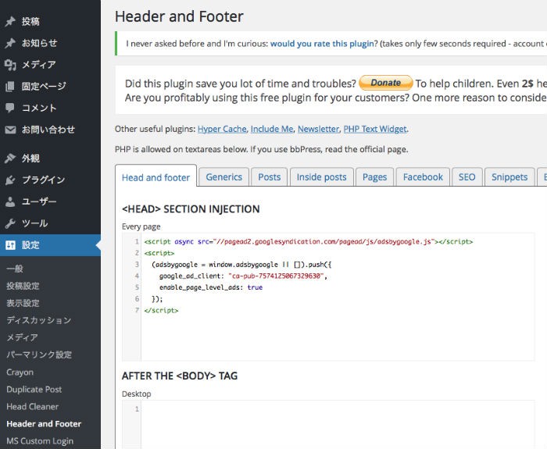Go to 表示設定 submenu
547x449 pixels.
click(23, 303)
